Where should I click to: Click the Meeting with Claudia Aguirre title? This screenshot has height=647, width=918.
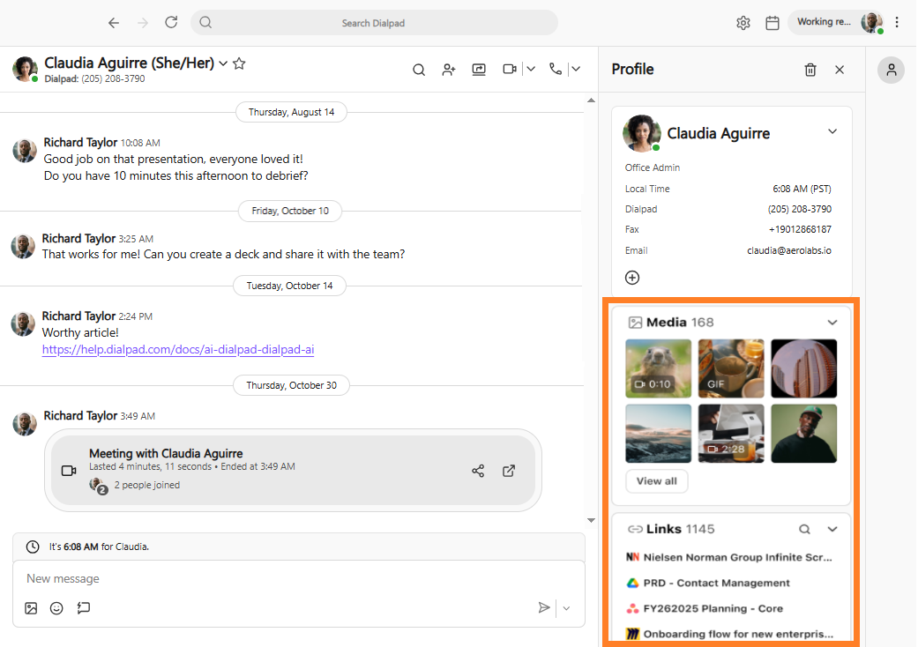[166, 453]
